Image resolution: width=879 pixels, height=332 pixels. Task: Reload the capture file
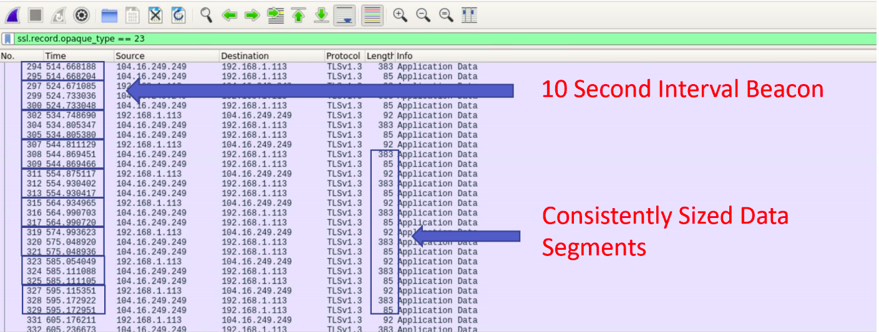pyautogui.click(x=178, y=15)
